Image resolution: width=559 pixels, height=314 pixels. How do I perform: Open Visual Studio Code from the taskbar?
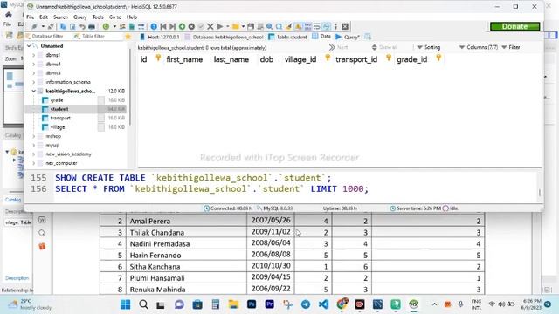pos(323,304)
